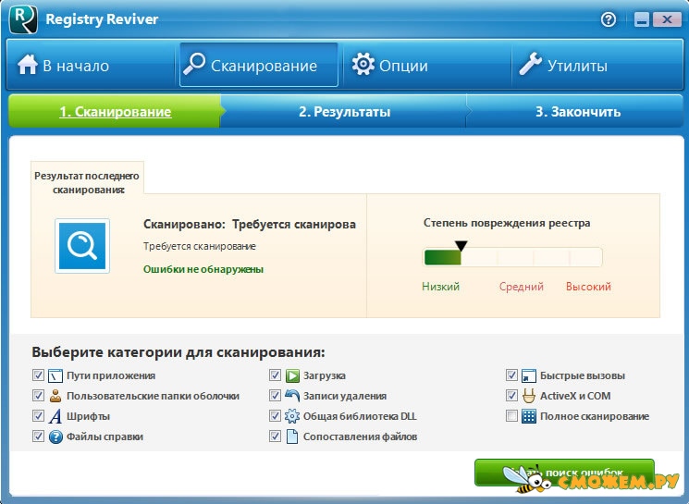Click the Высокий level label
The image size is (689, 504).
[x=588, y=287]
